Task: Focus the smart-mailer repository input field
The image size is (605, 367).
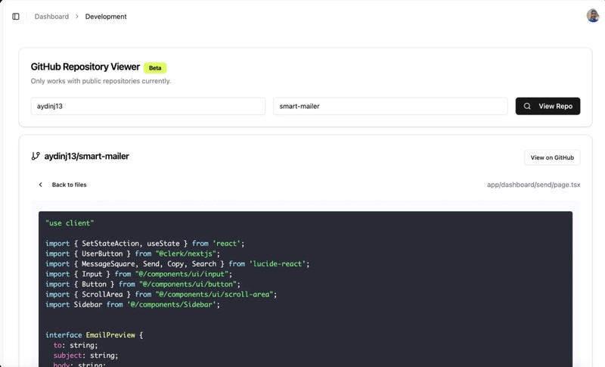Action: point(389,107)
